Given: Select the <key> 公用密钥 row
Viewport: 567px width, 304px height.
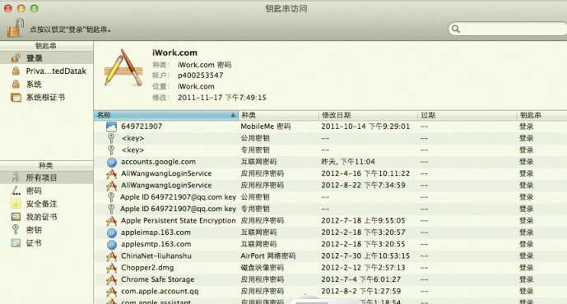Looking at the screenshot, I should pyautogui.click(x=331, y=138).
